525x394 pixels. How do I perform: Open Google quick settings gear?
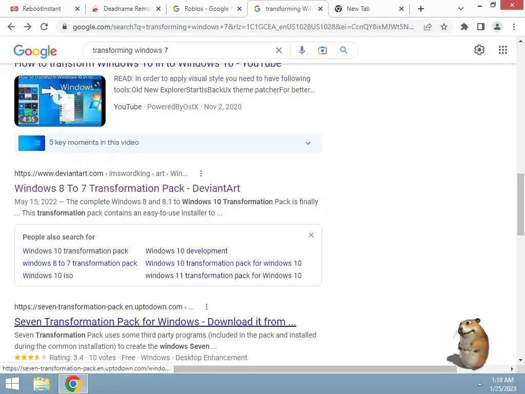click(479, 50)
